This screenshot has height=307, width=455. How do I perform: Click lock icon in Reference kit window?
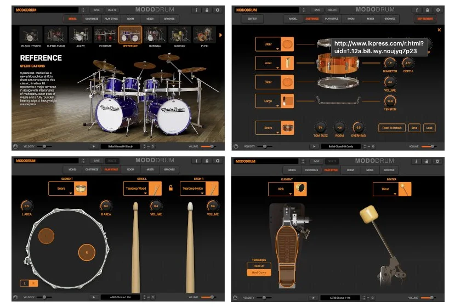click(207, 10)
